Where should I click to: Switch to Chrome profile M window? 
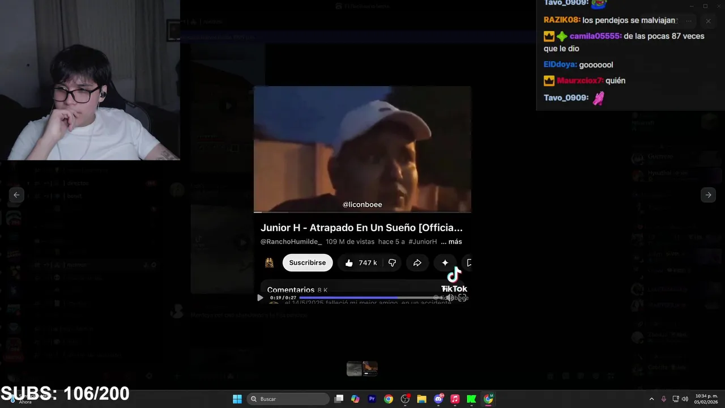click(x=488, y=399)
